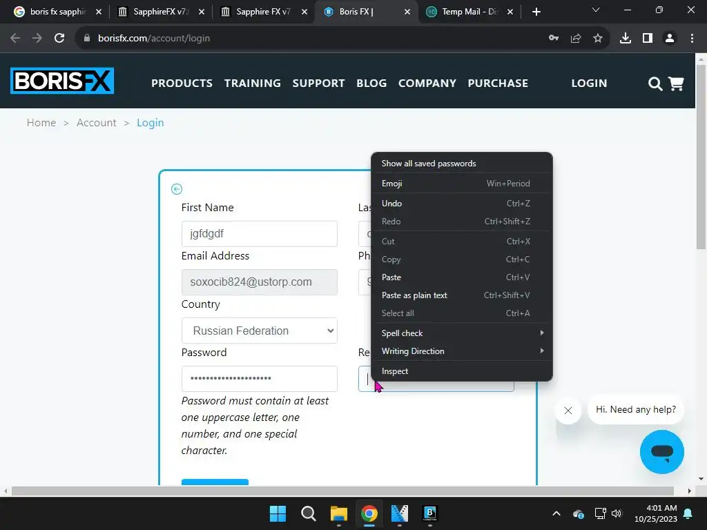707x530 pixels.
Task: Close the Temp Mail tab
Action: pyautogui.click(x=510, y=12)
